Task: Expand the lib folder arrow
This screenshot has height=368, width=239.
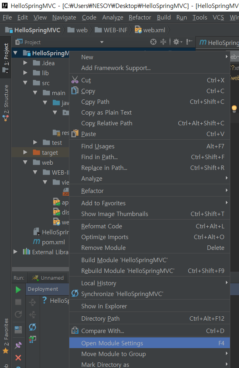Action: click(x=25, y=73)
